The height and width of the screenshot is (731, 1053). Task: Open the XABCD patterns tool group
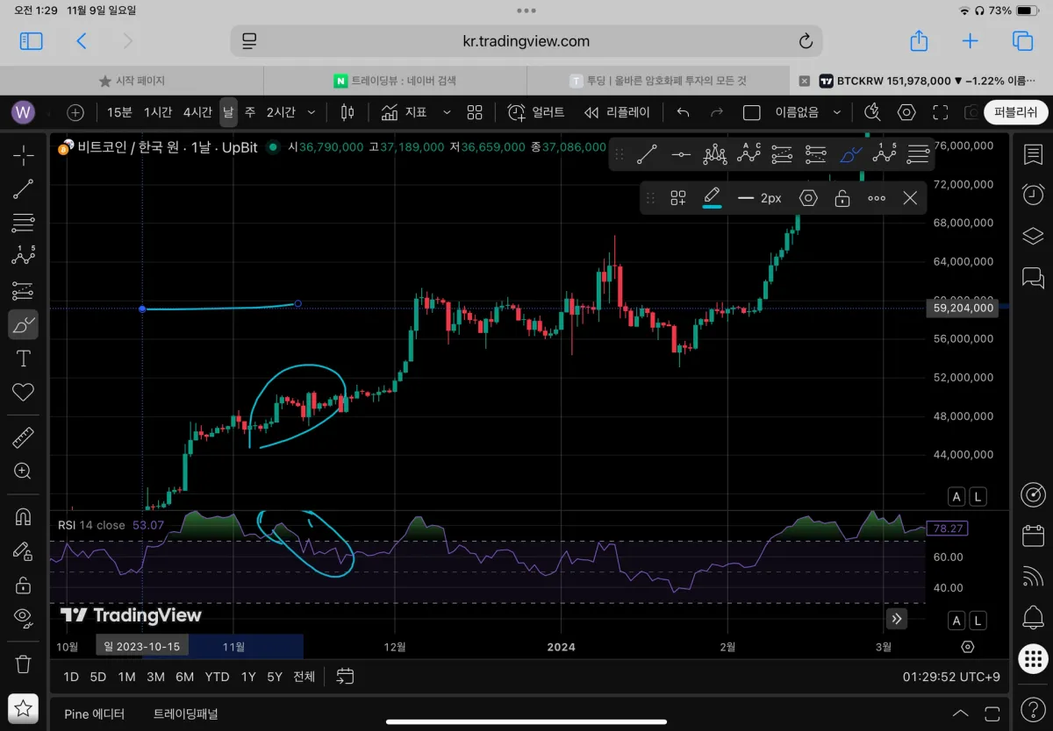click(24, 256)
